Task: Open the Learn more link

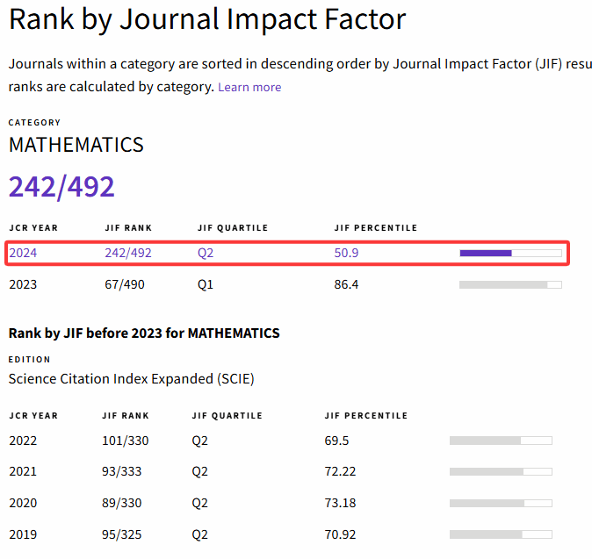Action: [x=249, y=87]
